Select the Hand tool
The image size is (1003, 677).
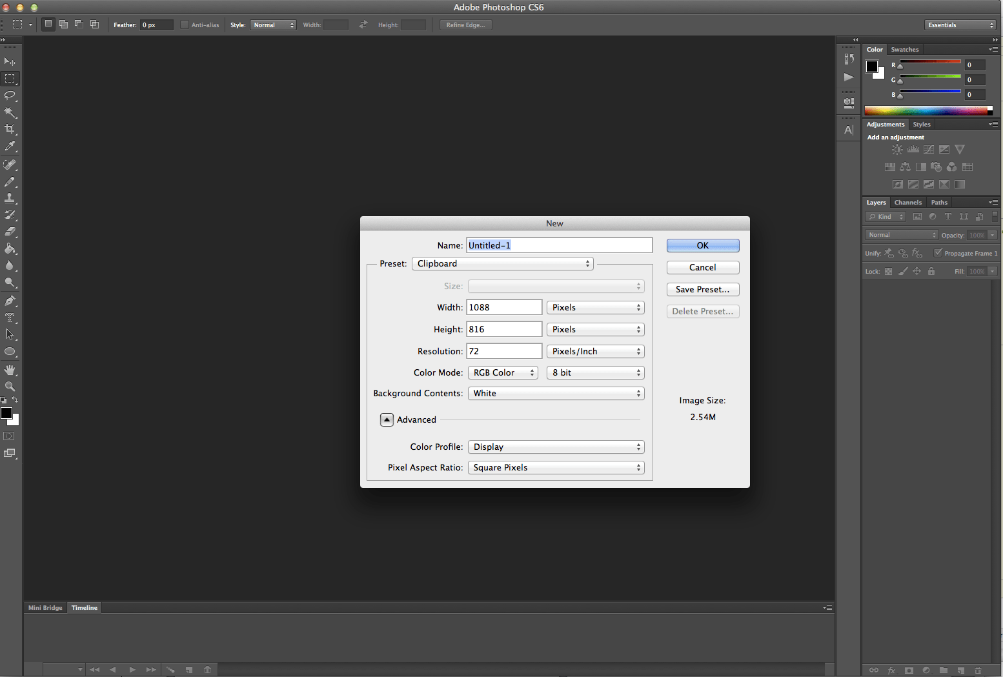click(10, 370)
